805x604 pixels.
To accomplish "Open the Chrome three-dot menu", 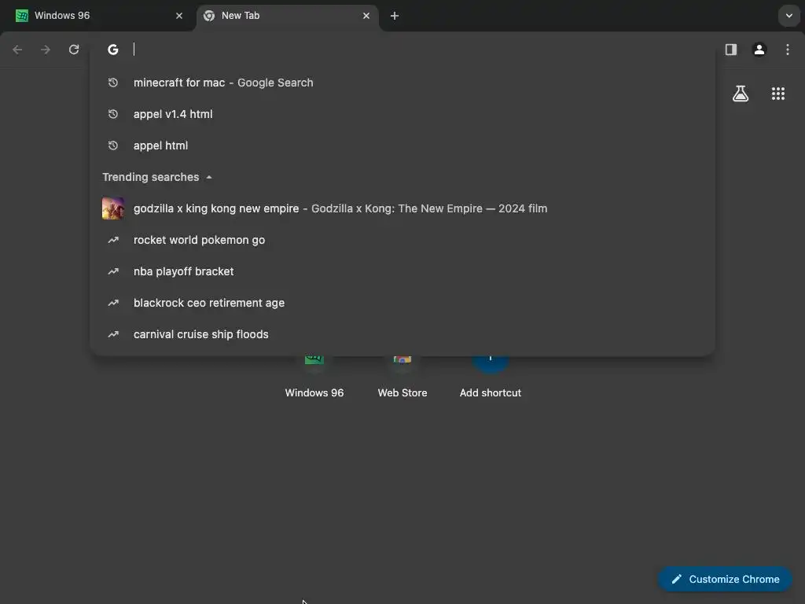I will [x=788, y=50].
